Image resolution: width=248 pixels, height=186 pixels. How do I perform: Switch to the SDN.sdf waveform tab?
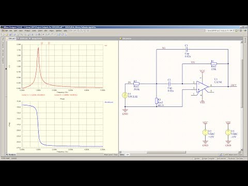coord(11,39)
